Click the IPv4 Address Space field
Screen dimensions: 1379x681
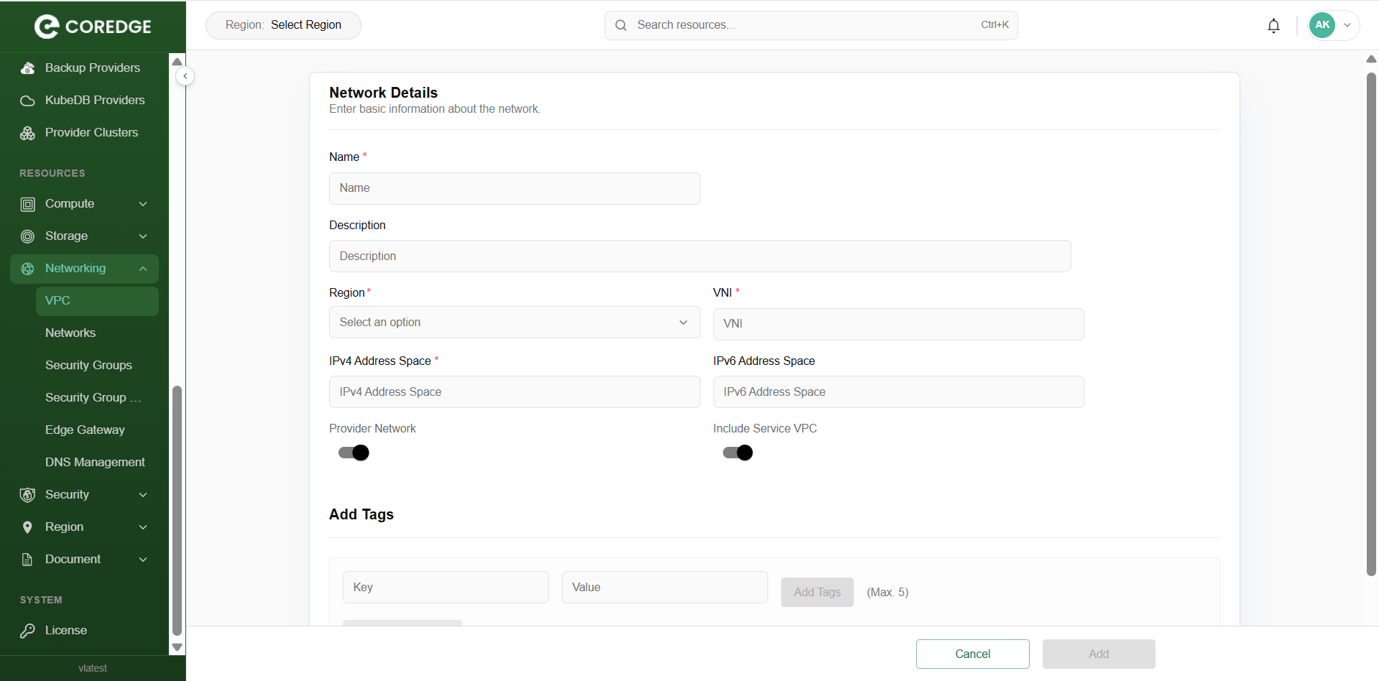pos(514,392)
